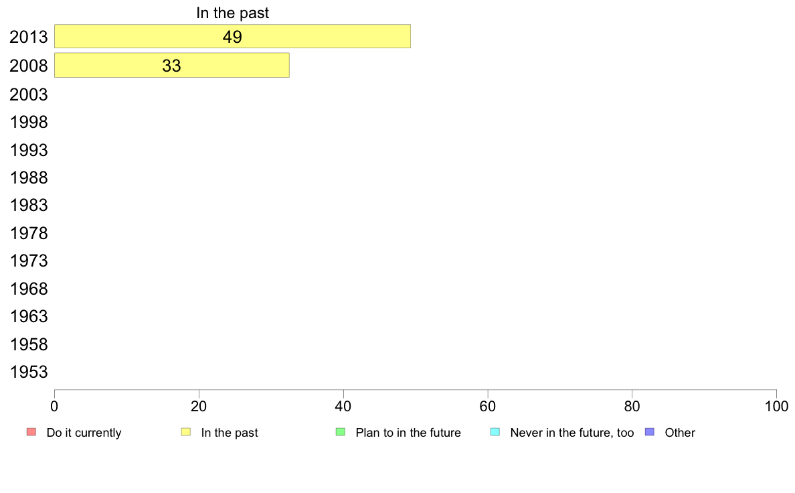
Task: Click the blue Other legend swatch
Action: coord(650,432)
